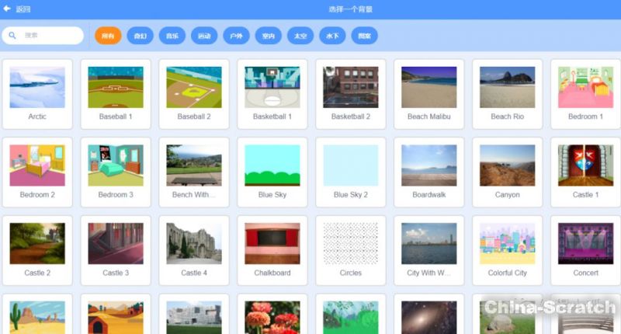621x334 pixels.
Task: Filter backdrops by 音乐 category
Action: pyautogui.click(x=172, y=36)
